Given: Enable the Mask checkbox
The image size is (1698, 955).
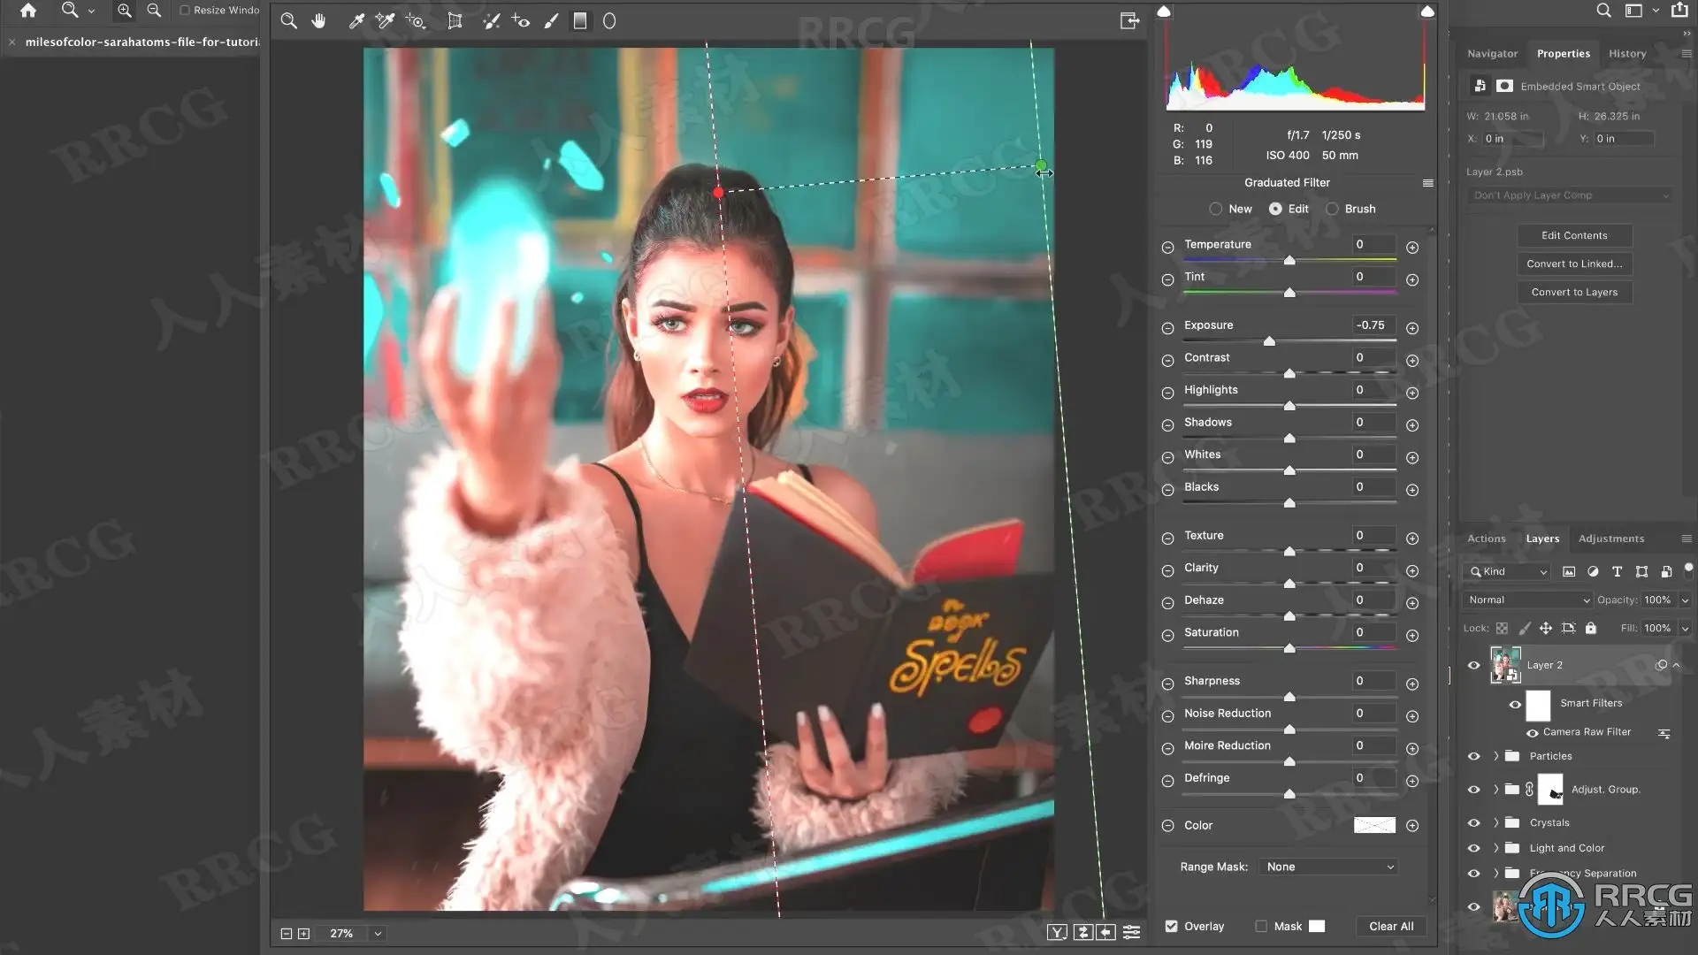Looking at the screenshot, I should 1261,926.
